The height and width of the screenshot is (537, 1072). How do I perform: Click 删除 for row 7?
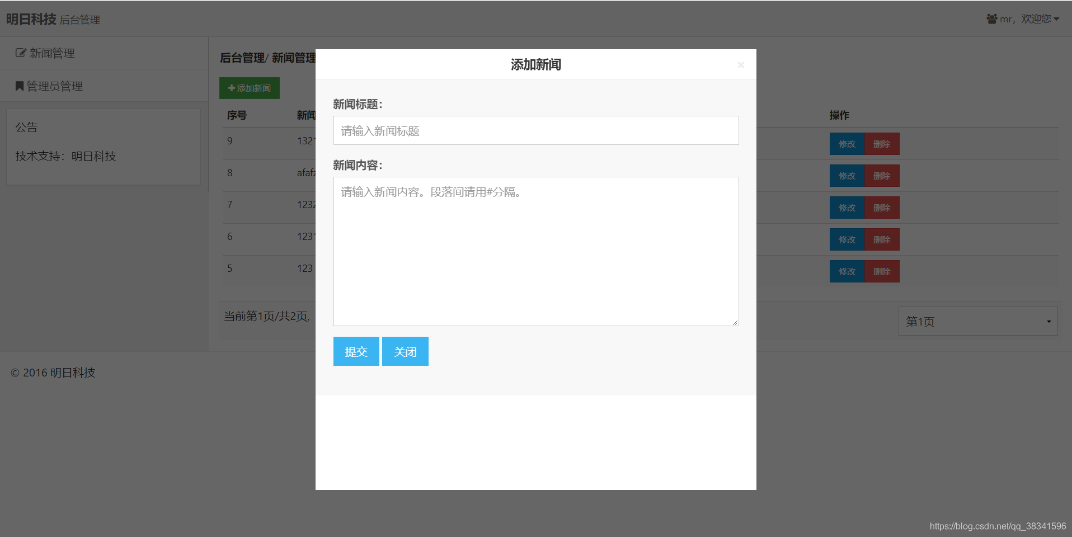[x=882, y=208]
